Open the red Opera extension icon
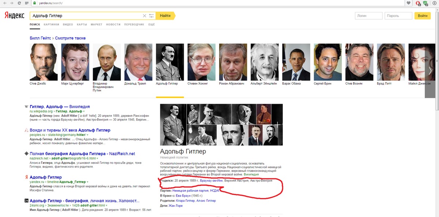The image size is (439, 217). click(418, 3)
